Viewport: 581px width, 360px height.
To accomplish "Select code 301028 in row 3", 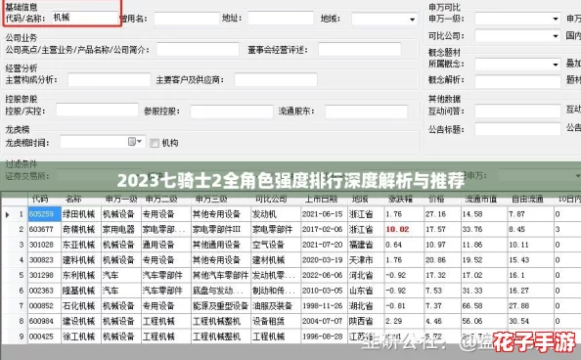I will point(41,245).
